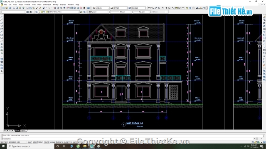Open the Layer Properties Manager icon
This screenshot has width=266, height=149.
click(x=36, y=12)
